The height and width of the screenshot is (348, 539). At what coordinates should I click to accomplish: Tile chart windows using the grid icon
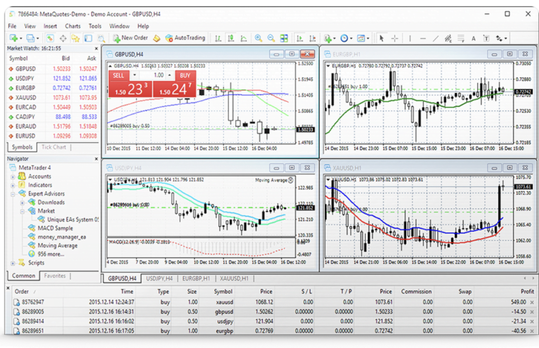(284, 38)
